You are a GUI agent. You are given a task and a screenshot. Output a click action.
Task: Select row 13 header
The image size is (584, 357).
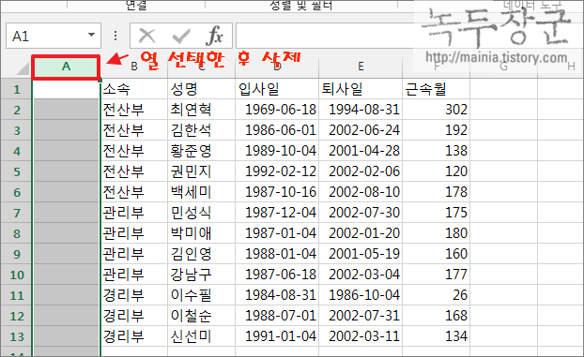coord(16,337)
